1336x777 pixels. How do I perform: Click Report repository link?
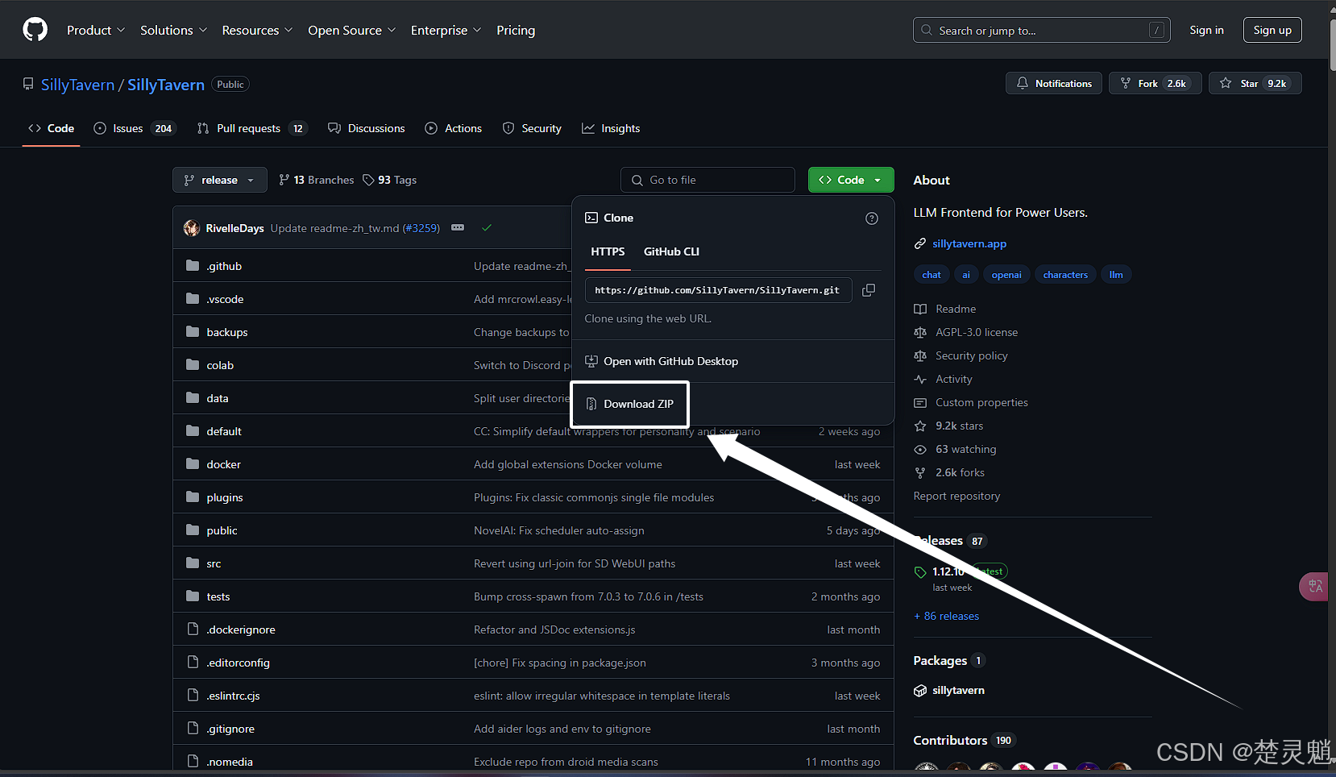pos(956,496)
